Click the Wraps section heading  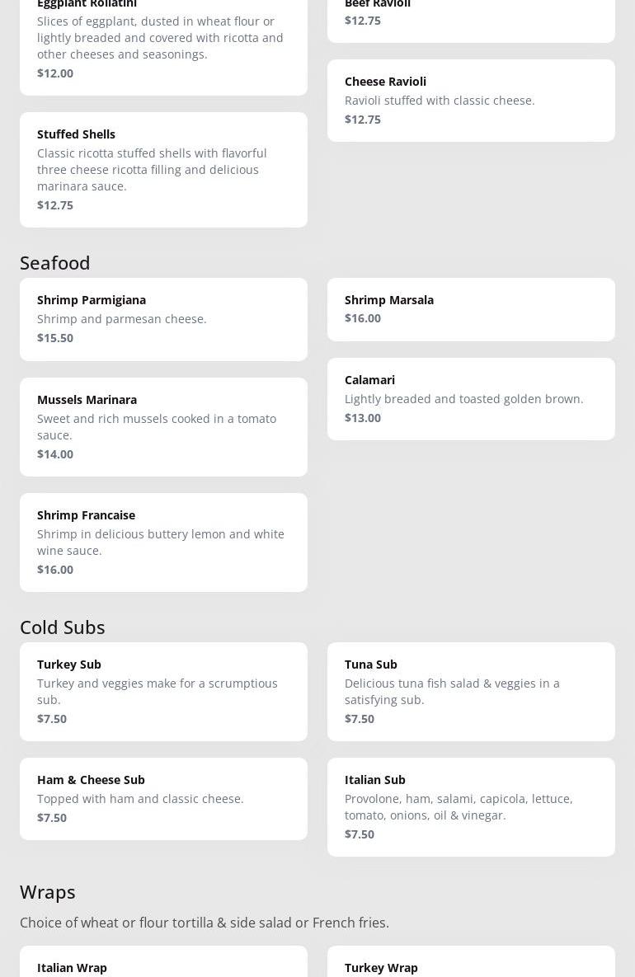[x=48, y=891]
